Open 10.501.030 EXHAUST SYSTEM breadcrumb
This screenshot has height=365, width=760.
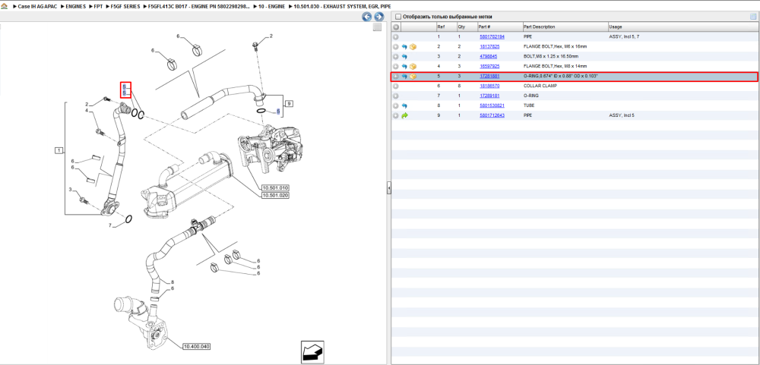coord(342,7)
